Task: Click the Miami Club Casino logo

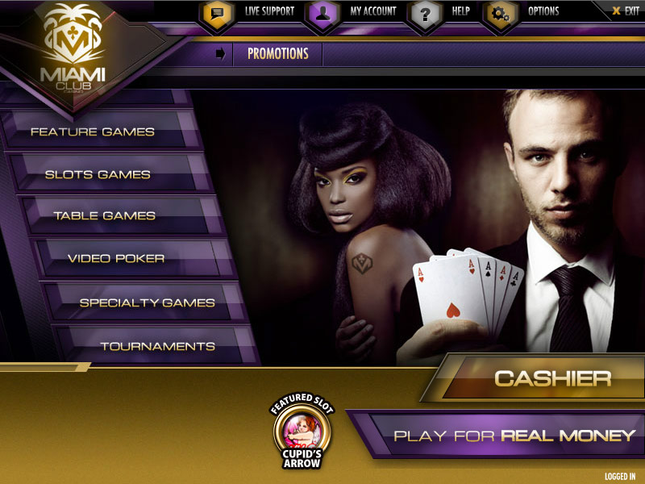Action: point(73,49)
